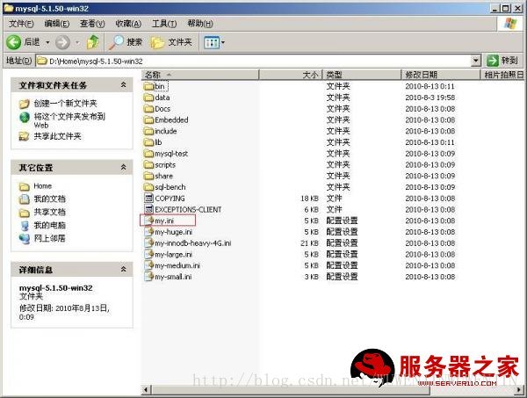Collapse the 文件和文件夹任务 panel
The width and height of the screenshot is (527, 398).
coord(123,85)
